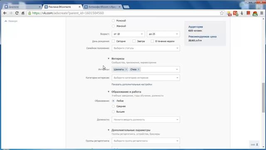Collapse the Дополнительные параметры section
Screen dimensions: 266x150
point(108,130)
